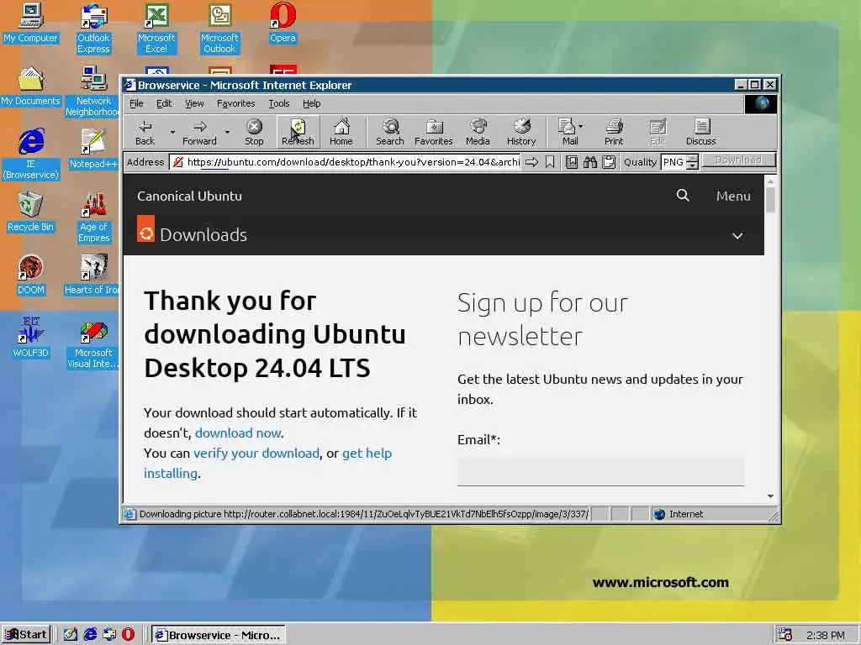Click the page scrollbar up arrow
861x645 pixels.
click(x=770, y=181)
